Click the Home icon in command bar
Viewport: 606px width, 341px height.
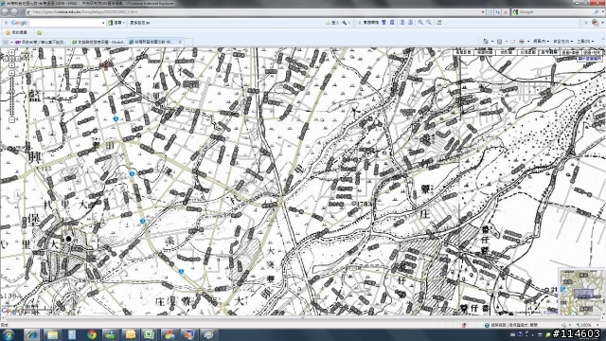486,41
